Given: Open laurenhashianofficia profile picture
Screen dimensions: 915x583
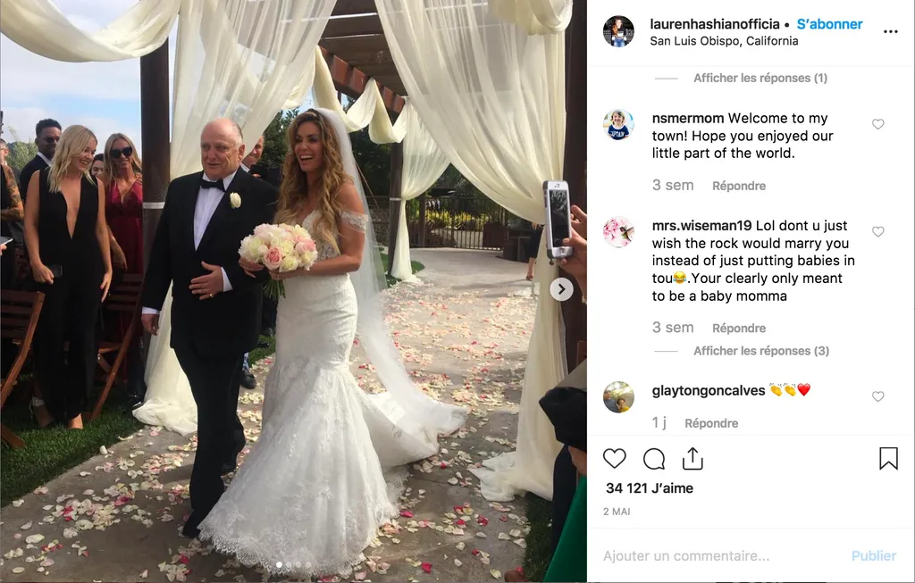Looking at the screenshot, I should click(x=618, y=31).
